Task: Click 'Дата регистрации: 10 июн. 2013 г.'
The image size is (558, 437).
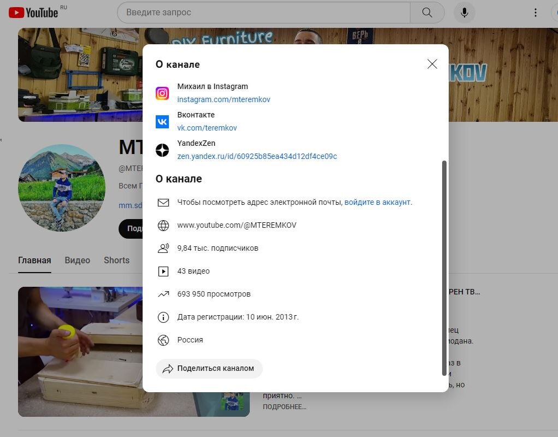Action: pyautogui.click(x=238, y=317)
